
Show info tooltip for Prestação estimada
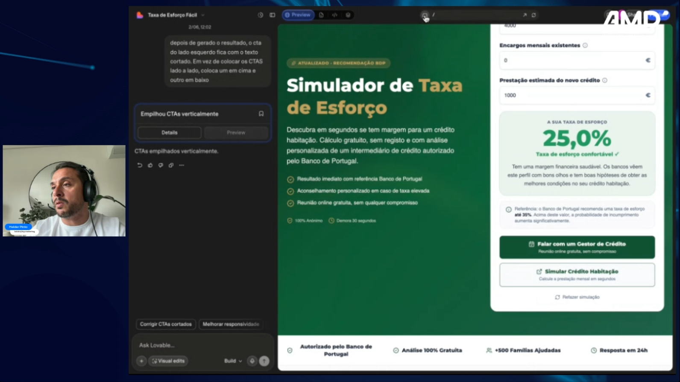click(605, 80)
